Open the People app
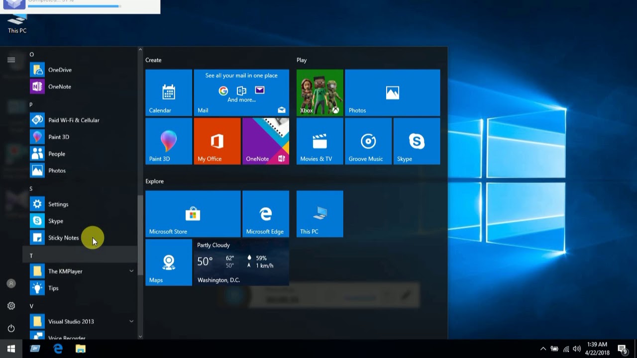Screen dimensions: 637x358 (x=80, y=154)
